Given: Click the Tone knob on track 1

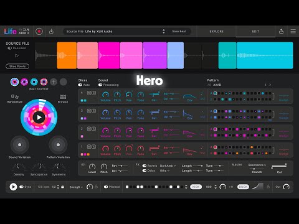Looking at the screenshot, I should coord(141,149).
